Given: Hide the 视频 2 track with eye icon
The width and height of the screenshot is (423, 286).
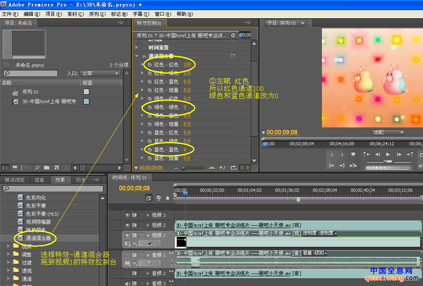Looking at the screenshot, I should [x=127, y=225].
